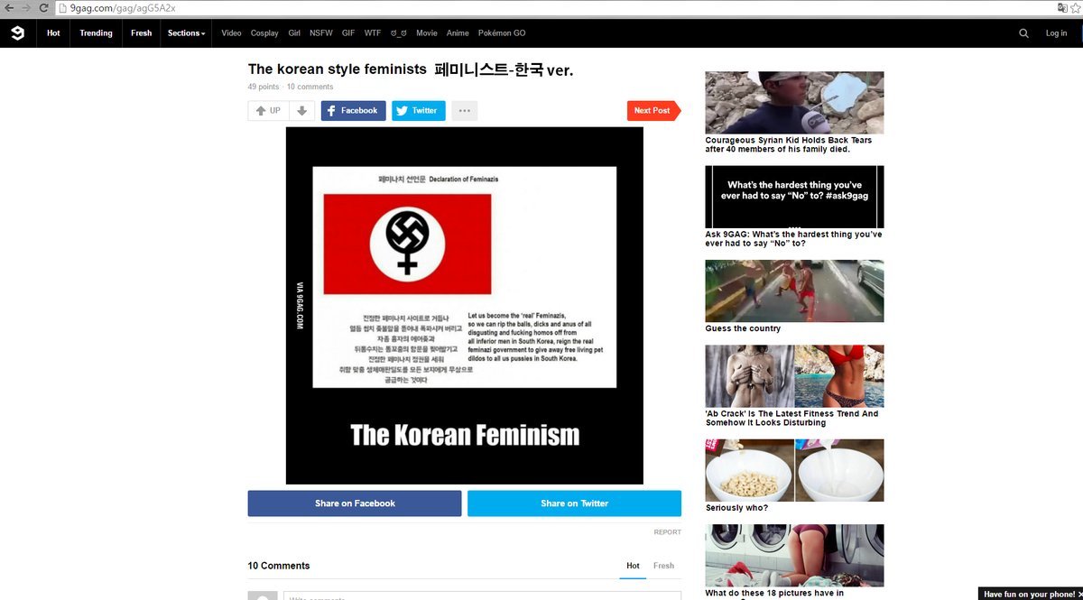Click the three-dots more share options
Screen dimensions: 1083x600
[464, 111]
